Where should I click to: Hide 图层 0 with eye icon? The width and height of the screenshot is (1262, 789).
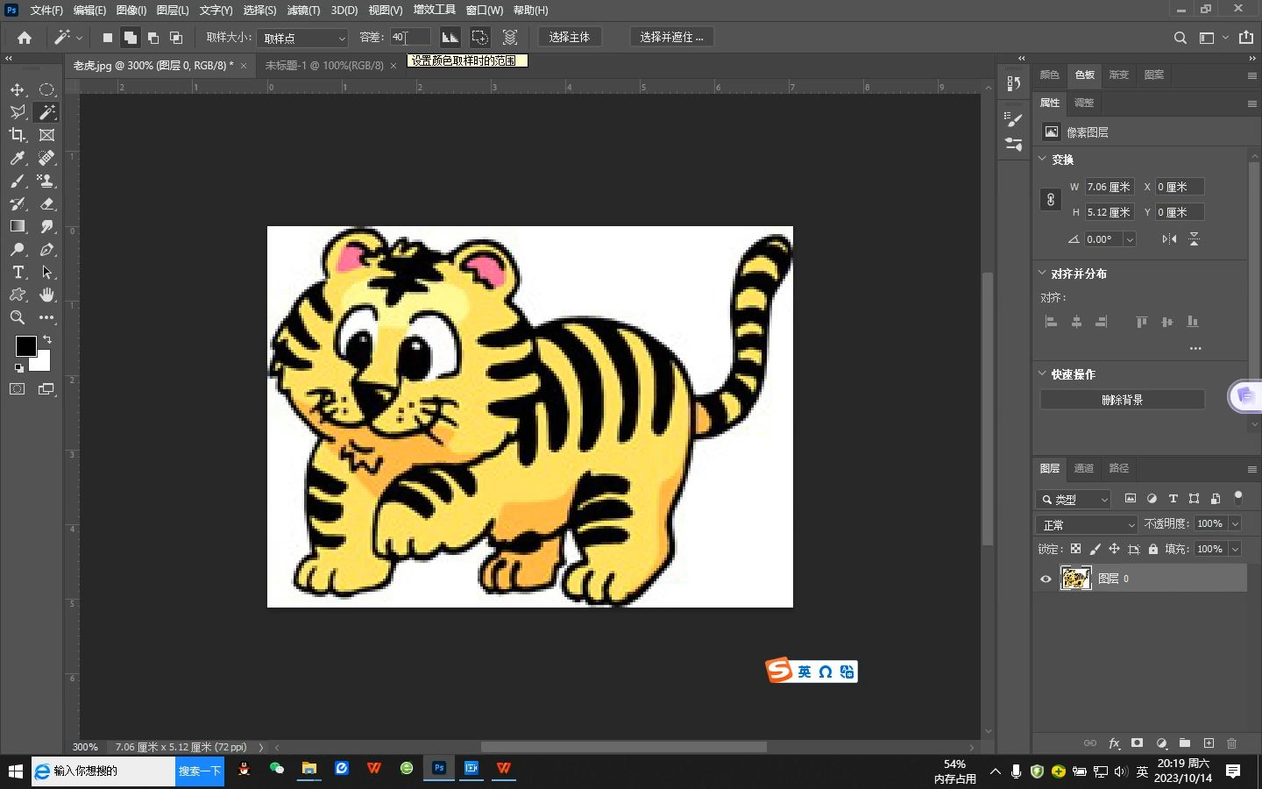[x=1046, y=579]
